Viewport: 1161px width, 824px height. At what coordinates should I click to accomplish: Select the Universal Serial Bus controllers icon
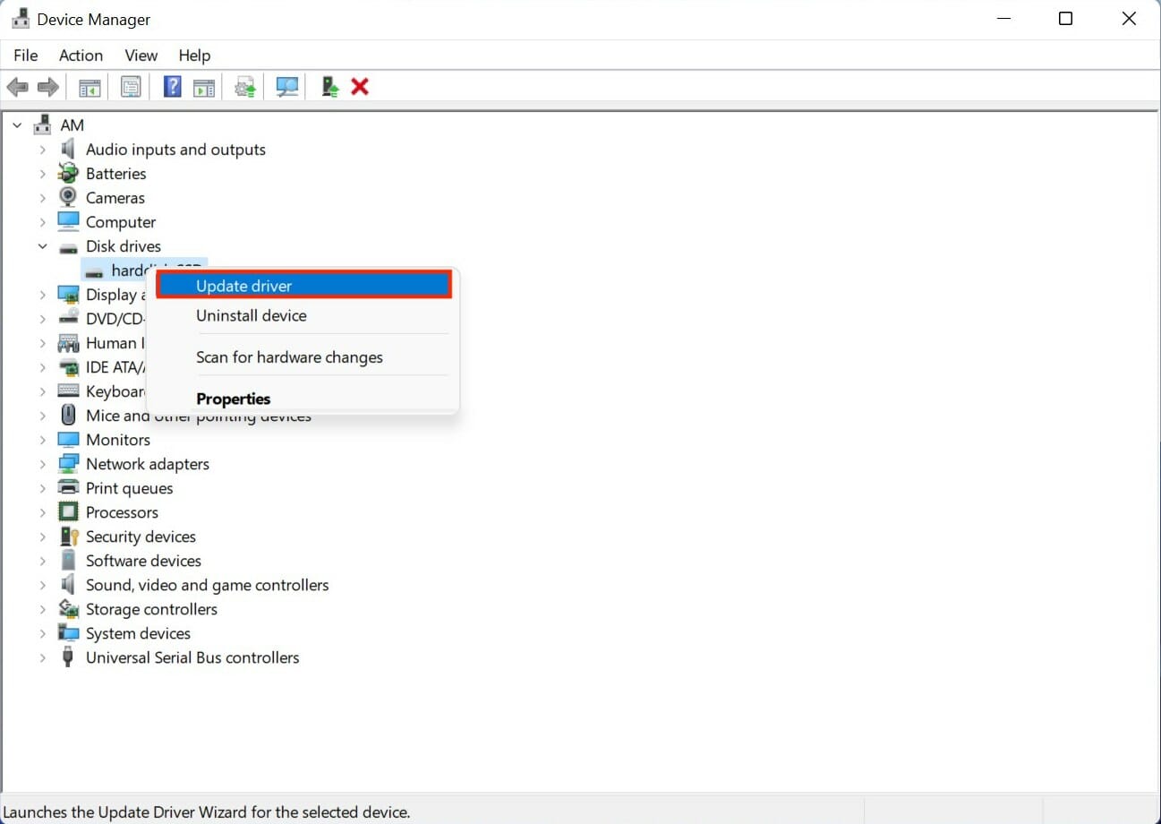coord(68,657)
